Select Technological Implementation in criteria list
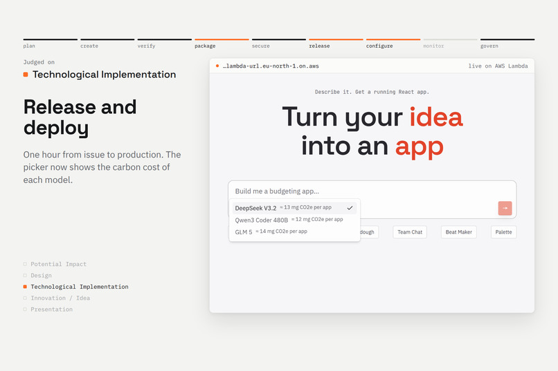558x371 pixels. pyautogui.click(x=76, y=287)
